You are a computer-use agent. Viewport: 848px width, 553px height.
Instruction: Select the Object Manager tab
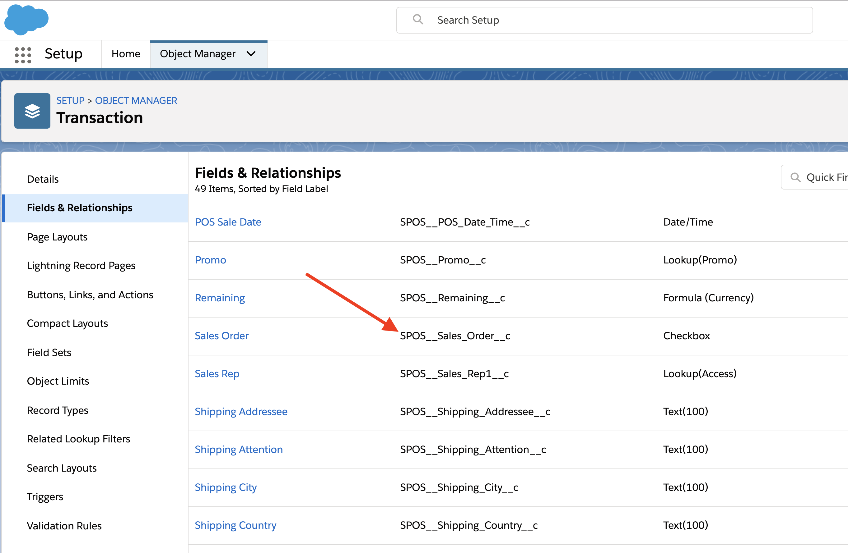(198, 54)
